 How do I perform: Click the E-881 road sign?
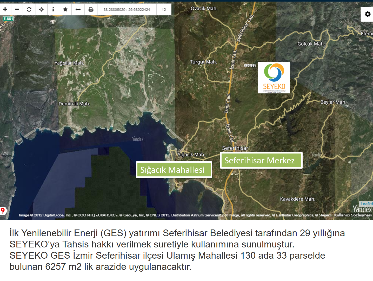pyautogui.click(x=8, y=19)
